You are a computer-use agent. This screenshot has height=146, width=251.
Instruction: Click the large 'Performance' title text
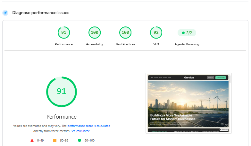62,117
